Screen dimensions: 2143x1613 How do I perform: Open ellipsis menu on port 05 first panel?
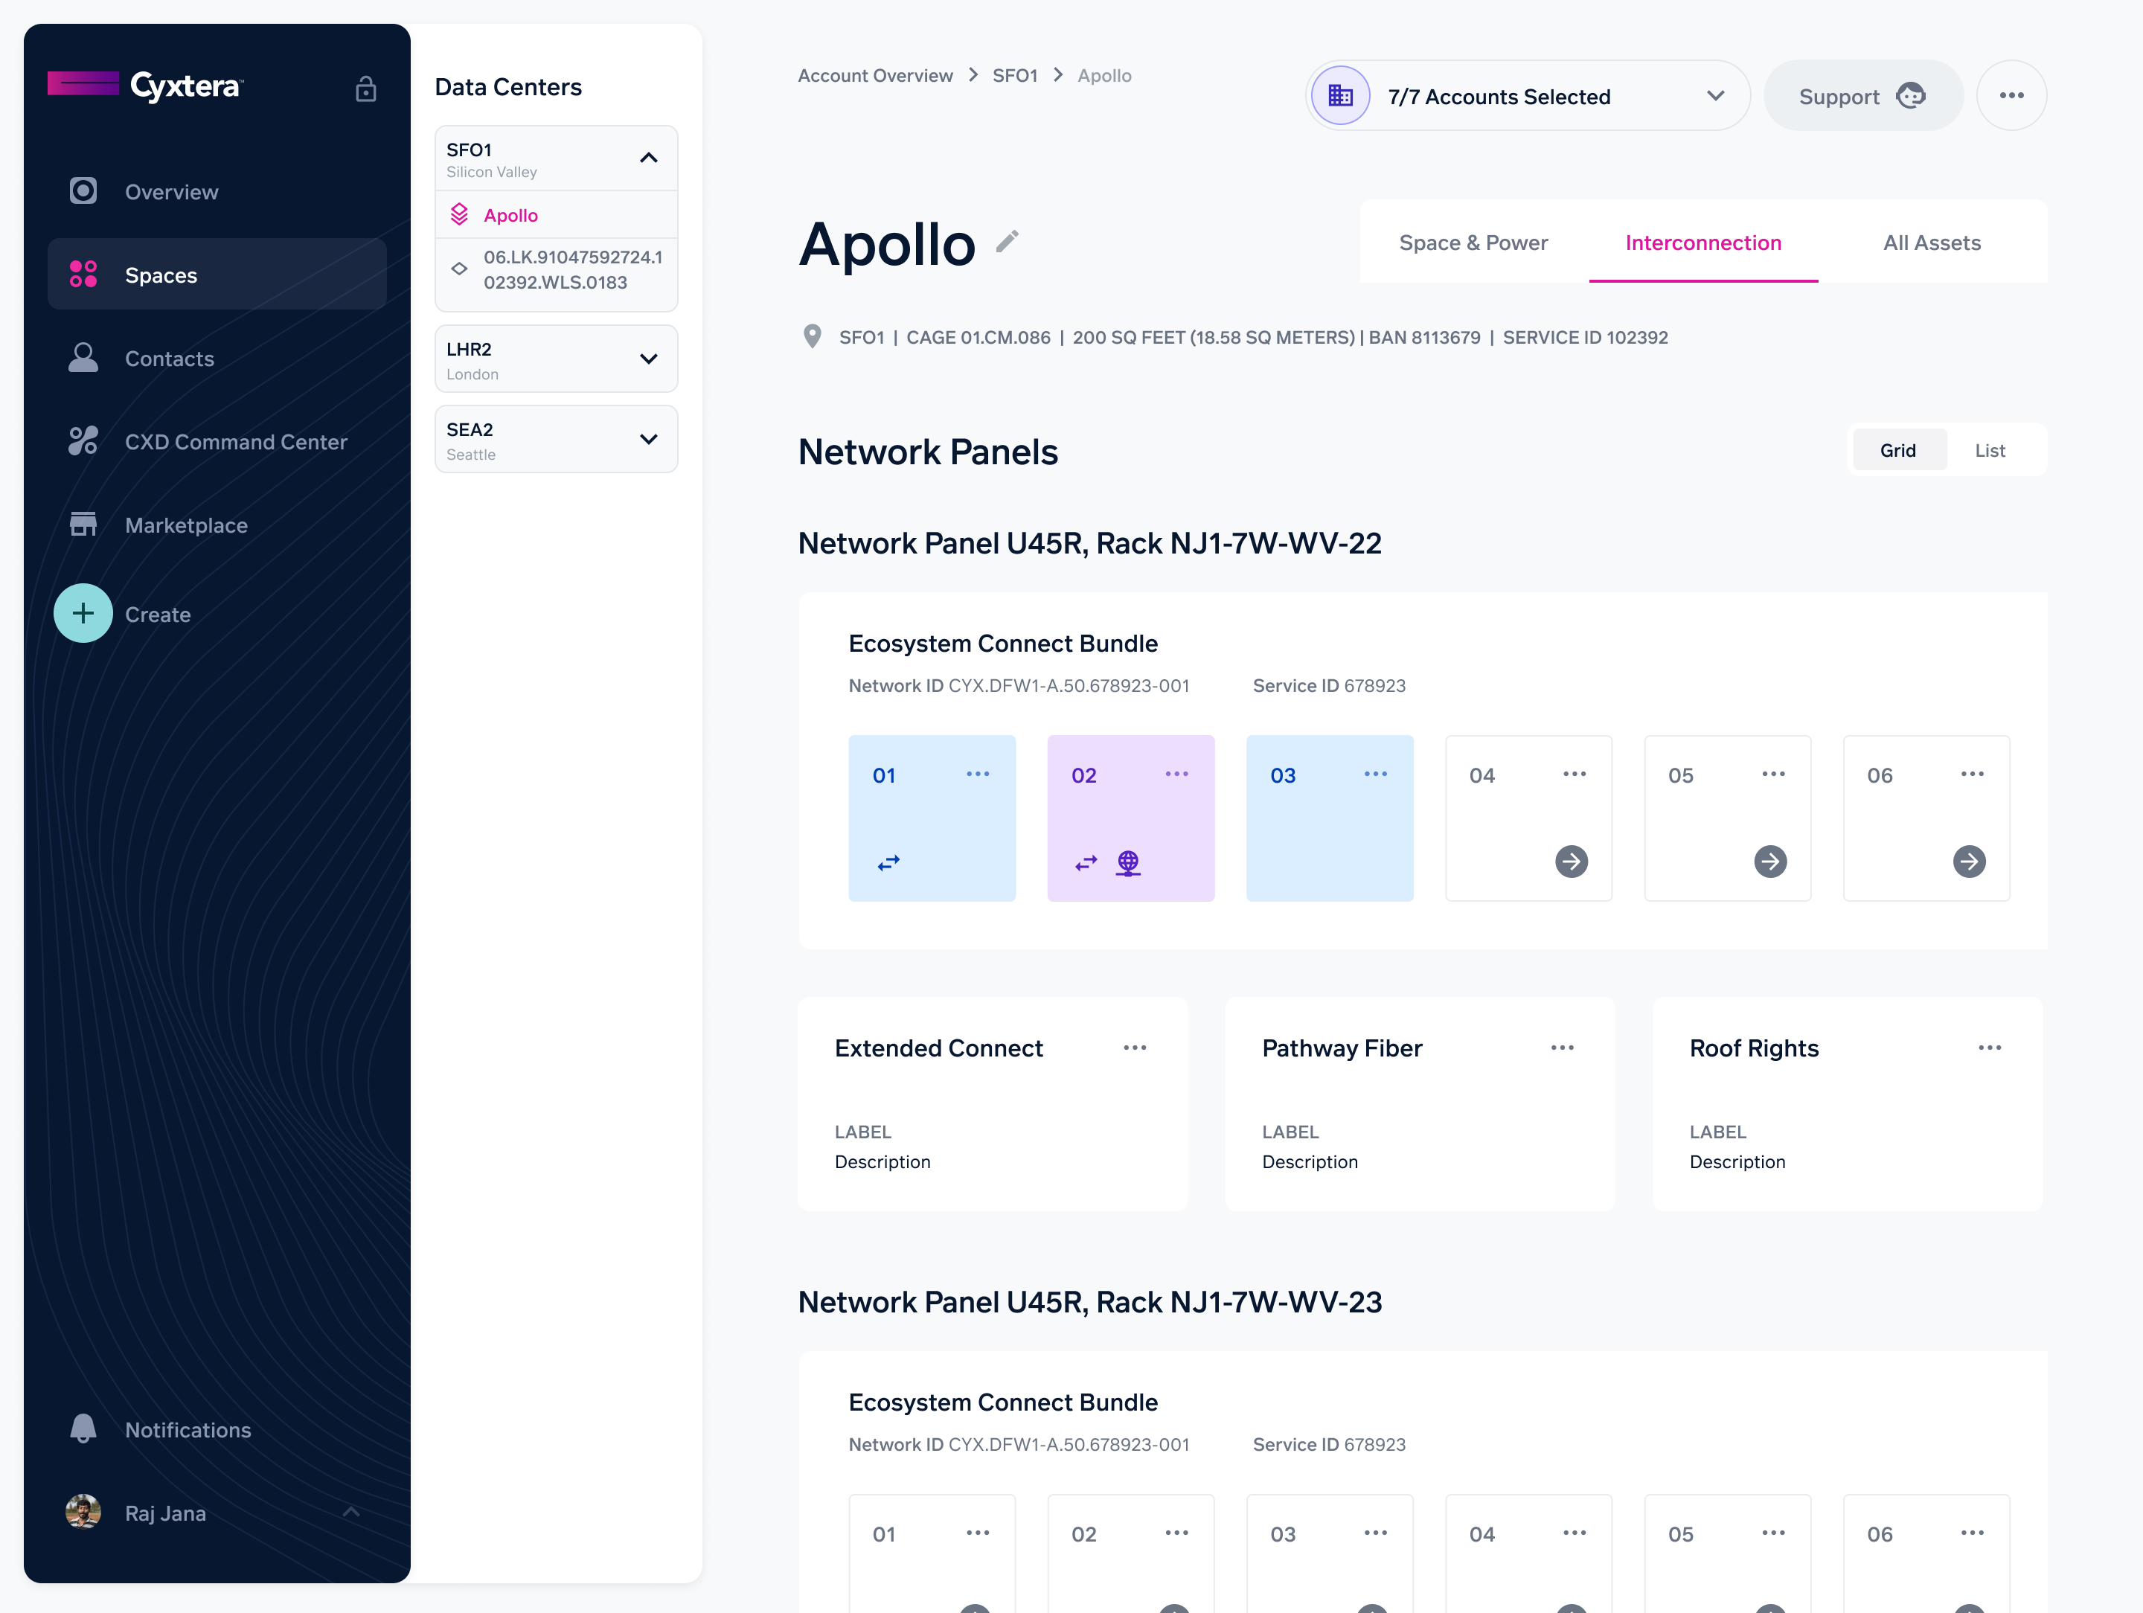point(1774,774)
